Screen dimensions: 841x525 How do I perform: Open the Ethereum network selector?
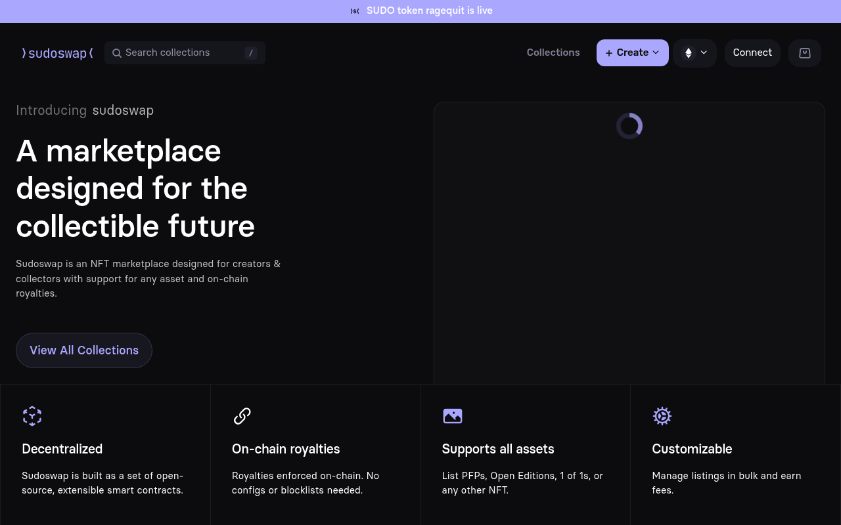[x=694, y=53]
